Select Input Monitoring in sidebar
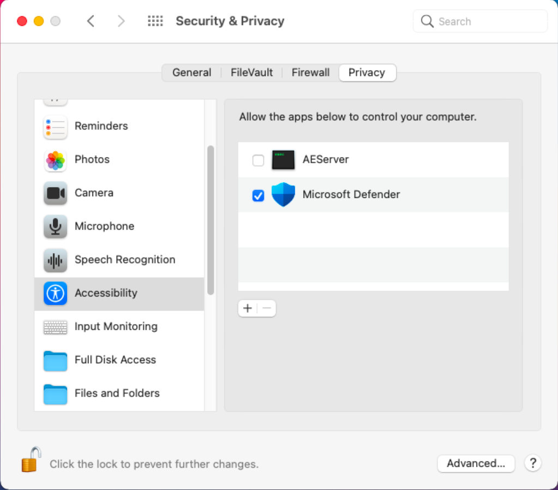The image size is (558, 490). click(119, 326)
